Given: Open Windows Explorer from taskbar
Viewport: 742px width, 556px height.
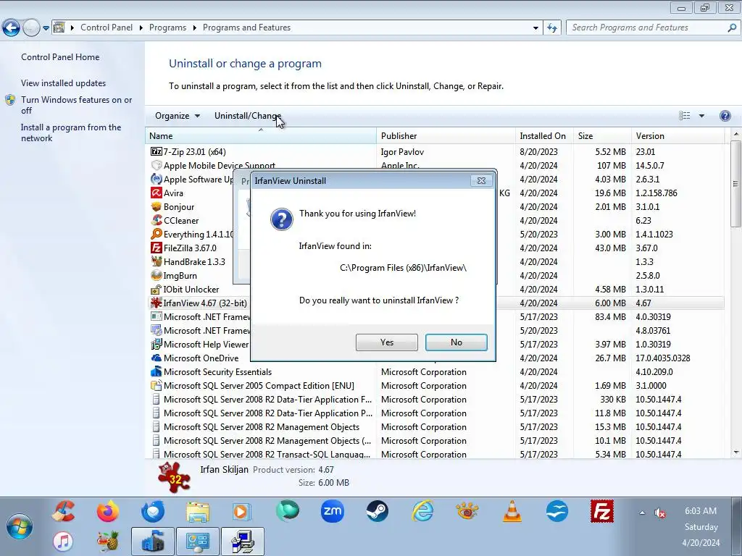Looking at the screenshot, I should [198, 512].
